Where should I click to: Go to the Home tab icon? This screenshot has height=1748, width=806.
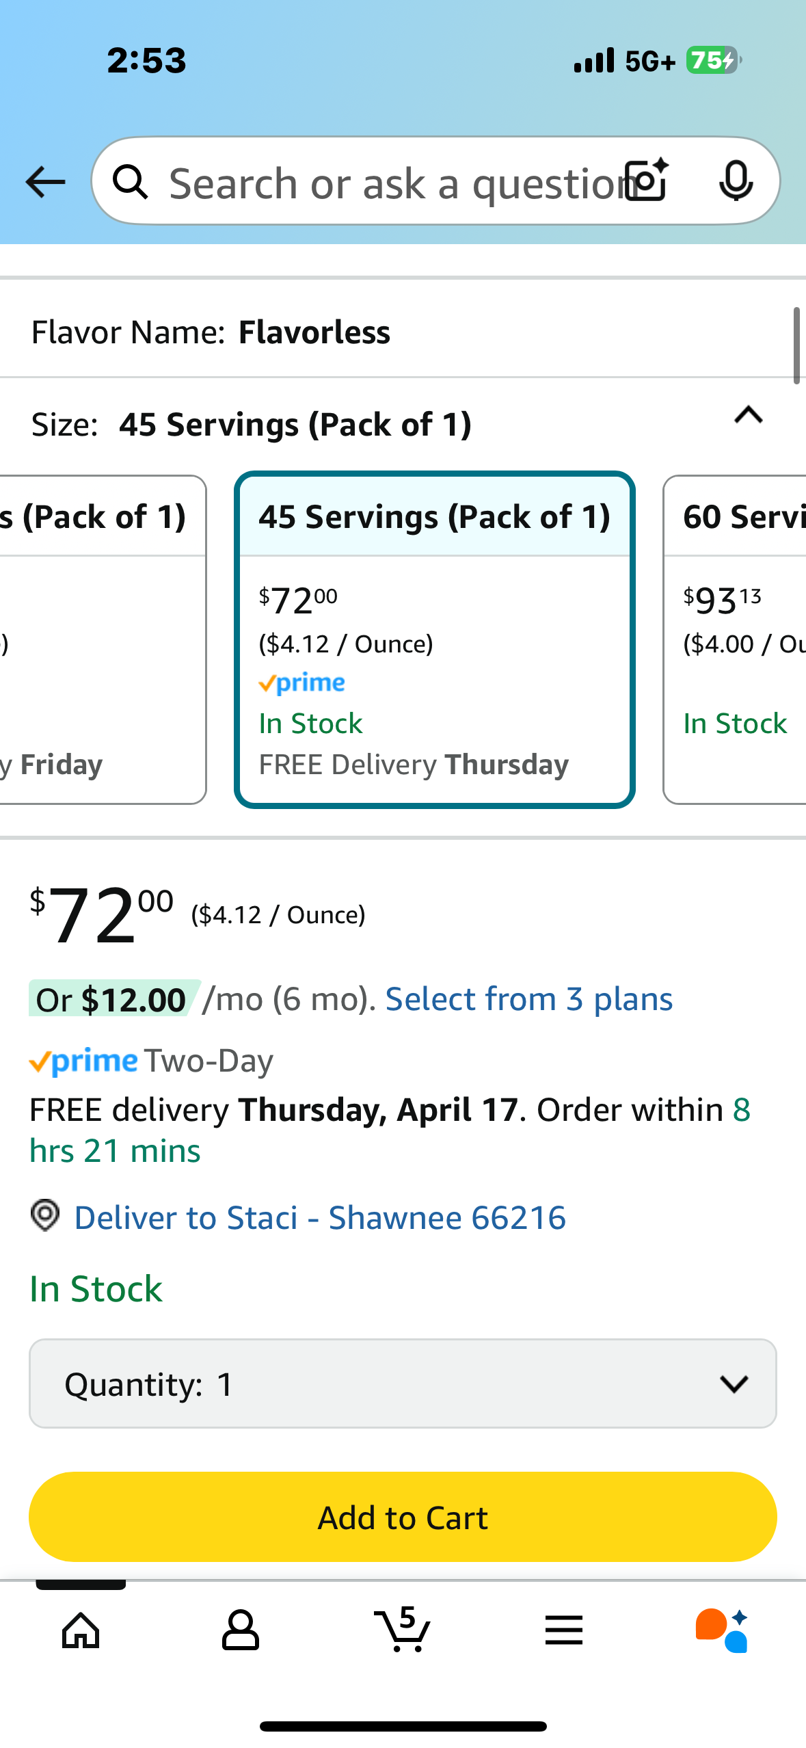(x=81, y=1630)
